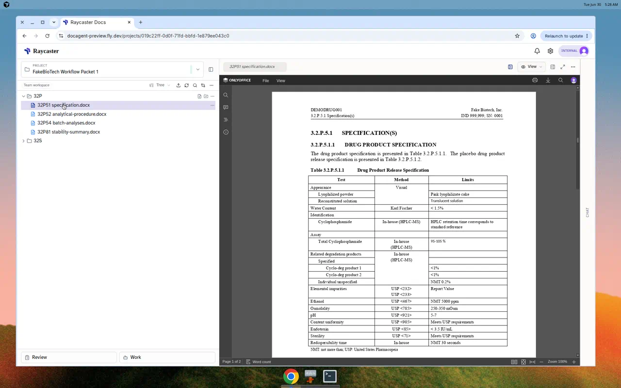Click the INTERNAL user avatar badge
This screenshot has height=388, width=621.
(x=574, y=51)
